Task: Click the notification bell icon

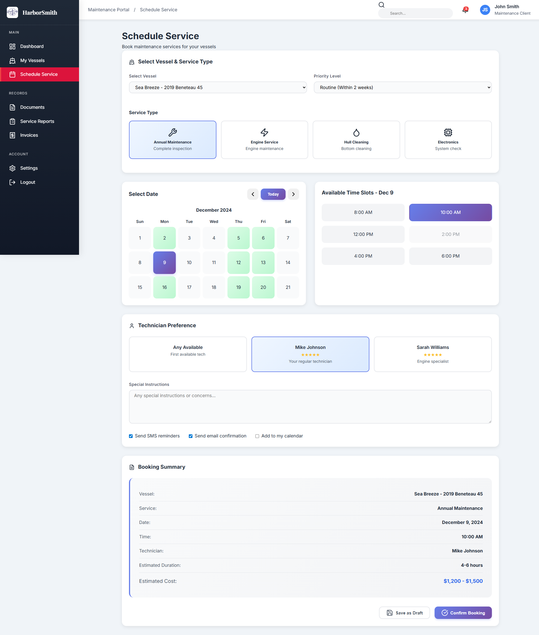Action: pos(465,10)
